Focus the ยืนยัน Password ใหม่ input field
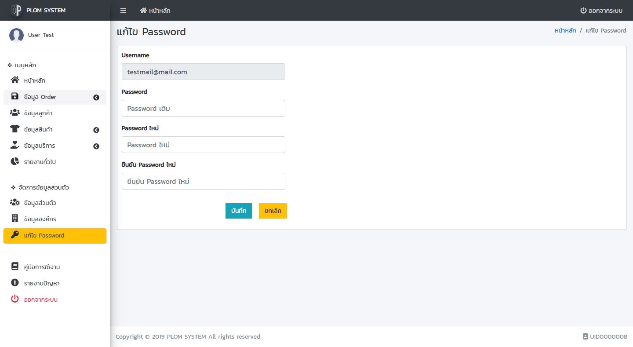 click(203, 181)
